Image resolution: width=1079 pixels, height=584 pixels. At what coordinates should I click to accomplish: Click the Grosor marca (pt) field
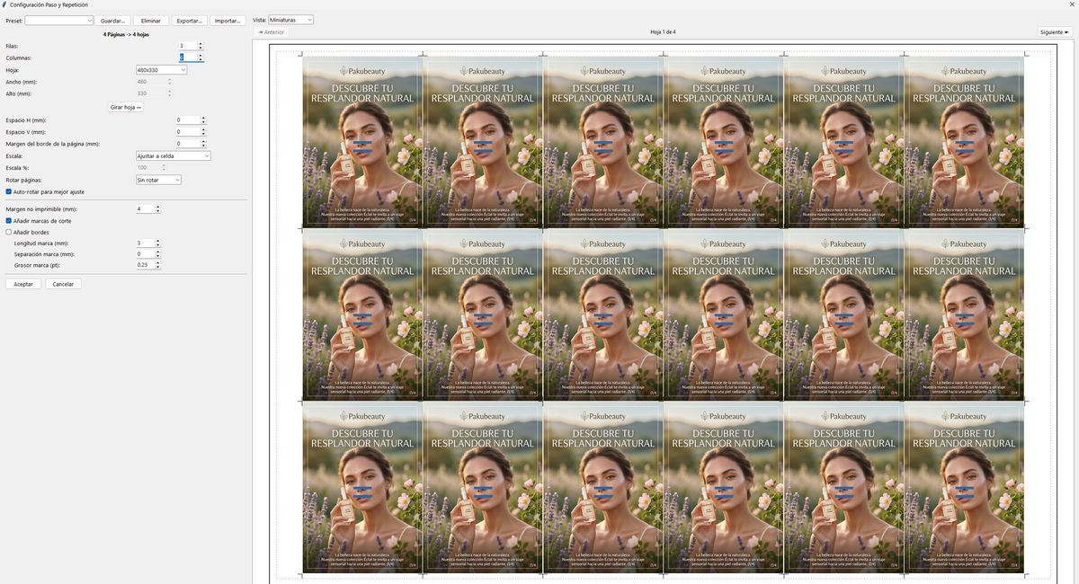click(x=145, y=265)
